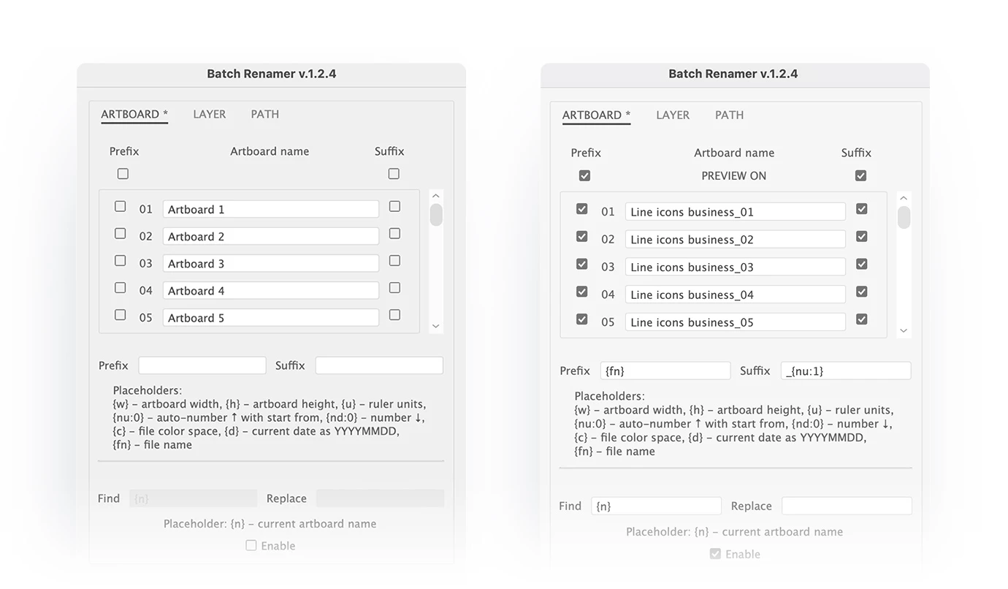This screenshot has height=589, width=1008.
Task: Switch to LAYER tab in left window
Action: (x=209, y=114)
